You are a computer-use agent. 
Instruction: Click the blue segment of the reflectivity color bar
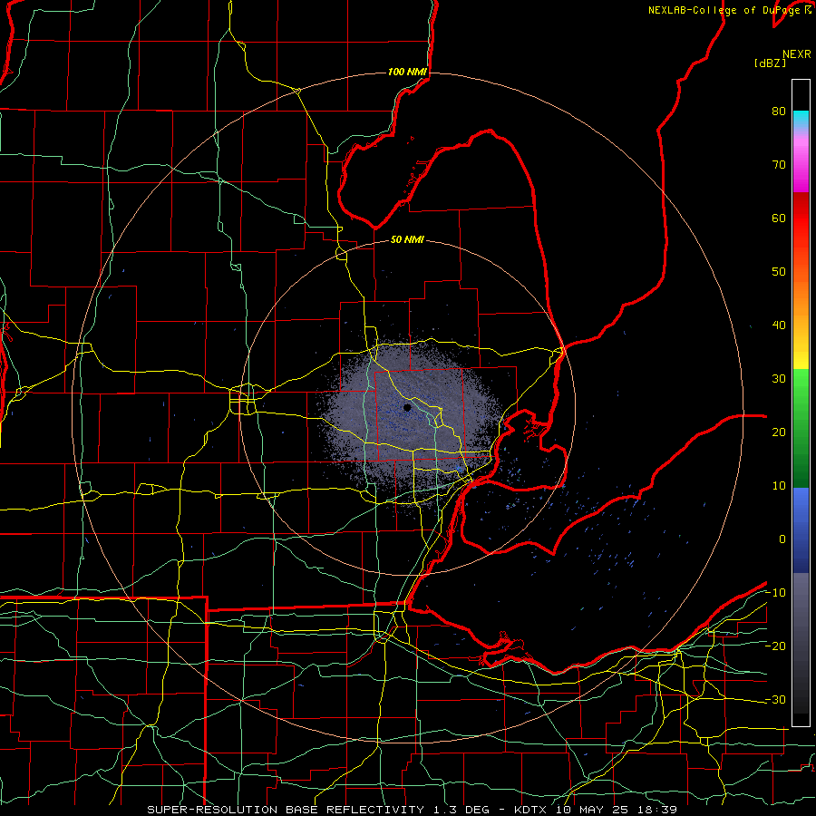801,530
